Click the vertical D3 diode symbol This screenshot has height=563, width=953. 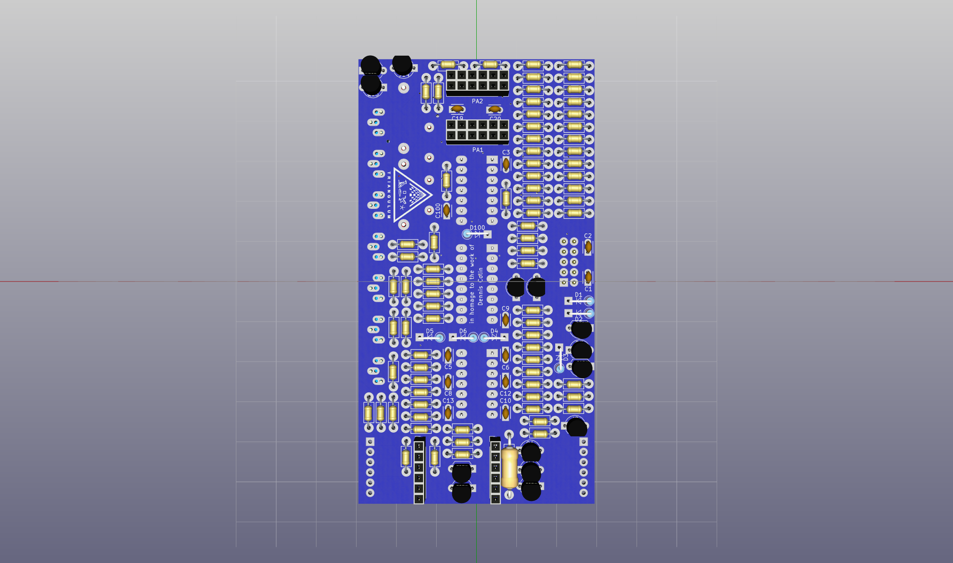pyautogui.click(x=559, y=358)
